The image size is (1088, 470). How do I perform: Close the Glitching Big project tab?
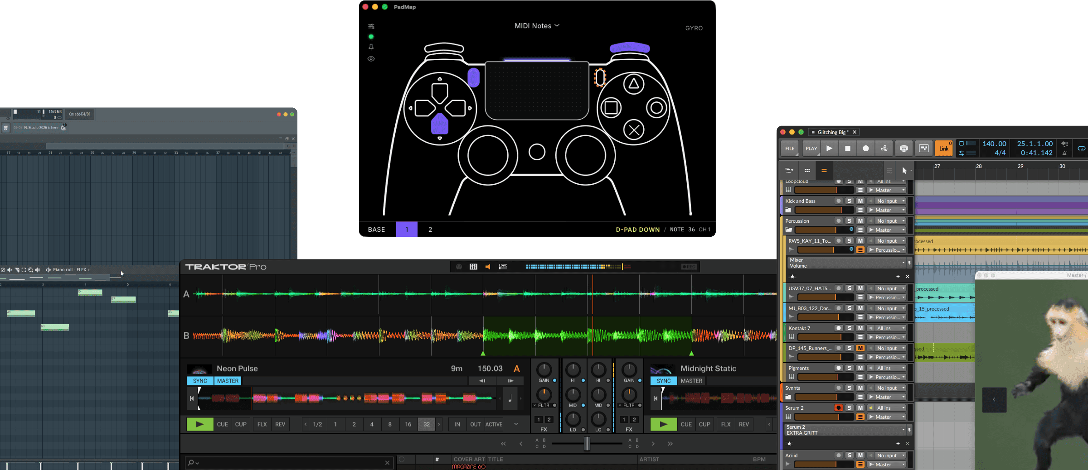pyautogui.click(x=855, y=132)
